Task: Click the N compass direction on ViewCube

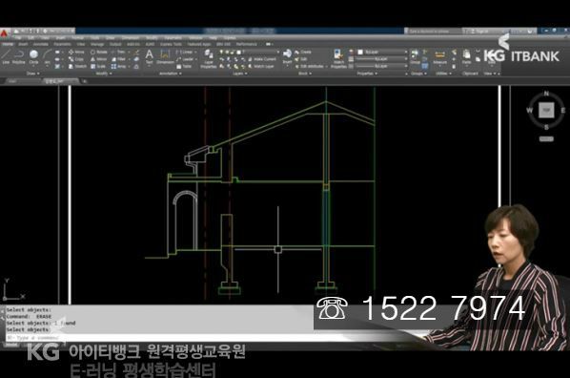Action: (x=546, y=94)
